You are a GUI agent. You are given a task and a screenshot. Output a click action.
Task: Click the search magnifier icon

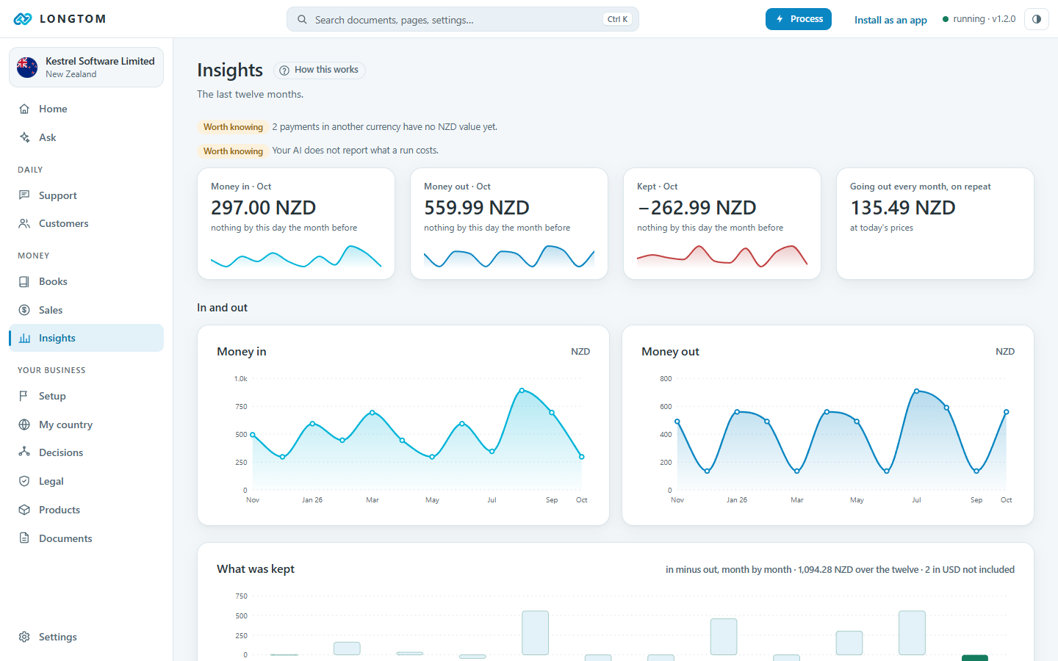302,20
